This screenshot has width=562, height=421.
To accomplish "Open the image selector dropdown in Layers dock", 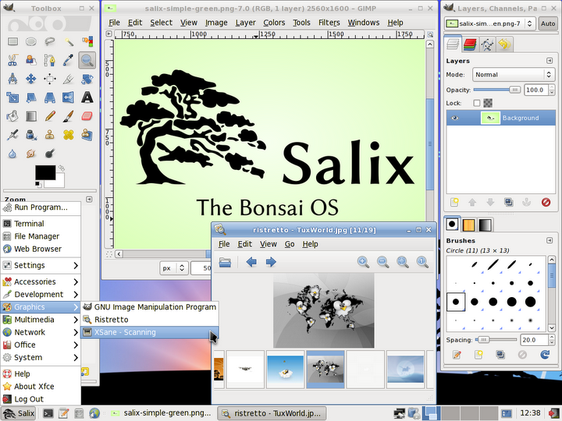I will (x=489, y=23).
